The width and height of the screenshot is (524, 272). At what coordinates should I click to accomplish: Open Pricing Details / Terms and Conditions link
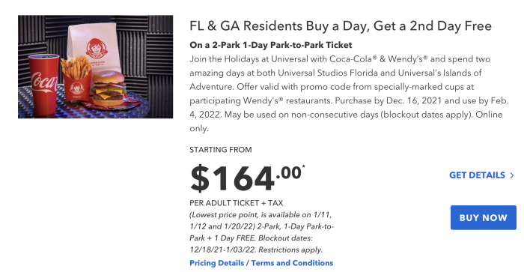point(261,263)
